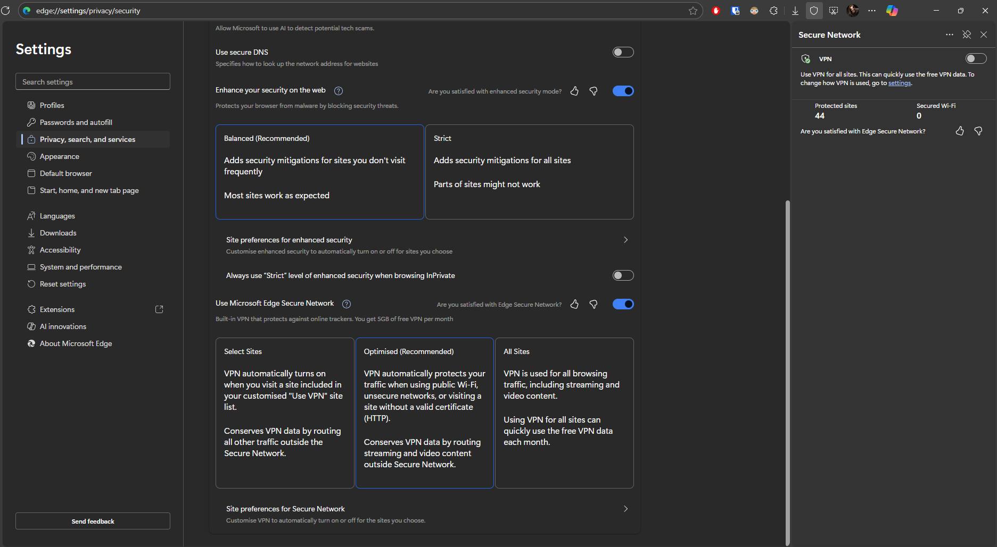
Task: Follow the settings link in VPN description
Action: 899,83
